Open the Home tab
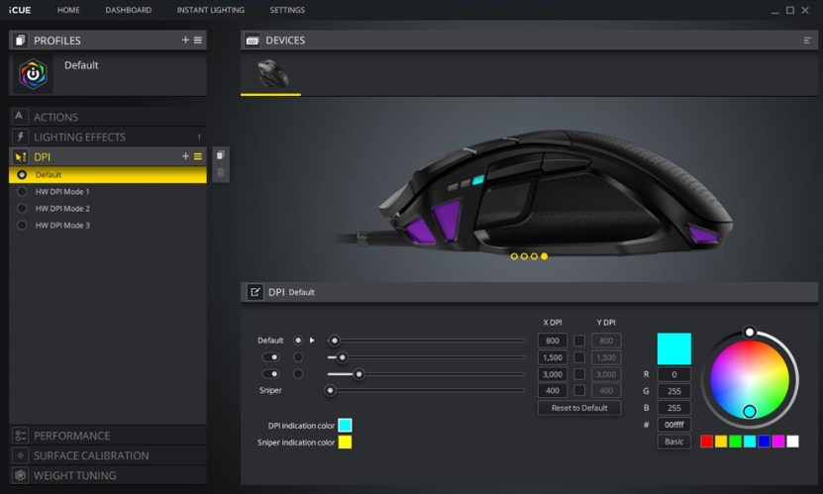The width and height of the screenshot is (823, 494). [x=68, y=10]
